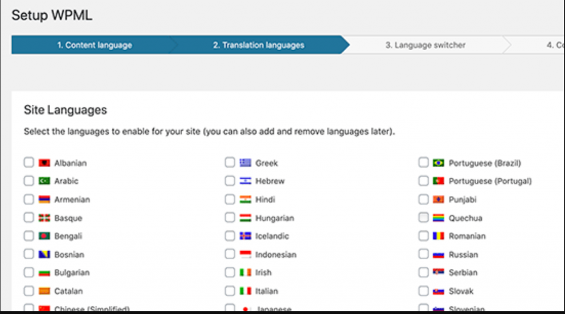565x314 pixels.
Task: Enable the Romanian checkbox
Action: click(x=423, y=236)
